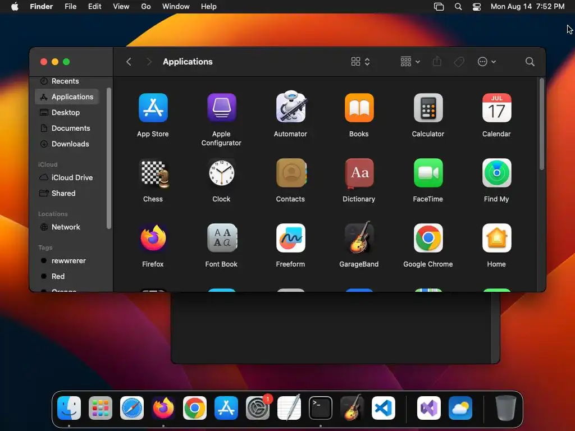Open the Window menu
This screenshot has height=431, width=575.
coord(176,7)
